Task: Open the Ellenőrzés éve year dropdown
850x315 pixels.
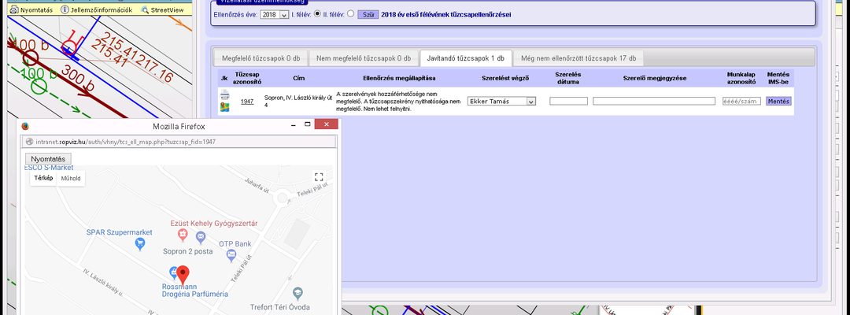Action: [275, 15]
